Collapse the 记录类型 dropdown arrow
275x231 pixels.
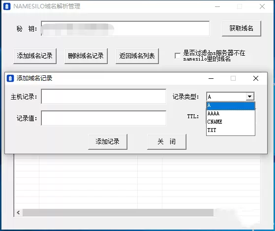pyautogui.click(x=249, y=97)
